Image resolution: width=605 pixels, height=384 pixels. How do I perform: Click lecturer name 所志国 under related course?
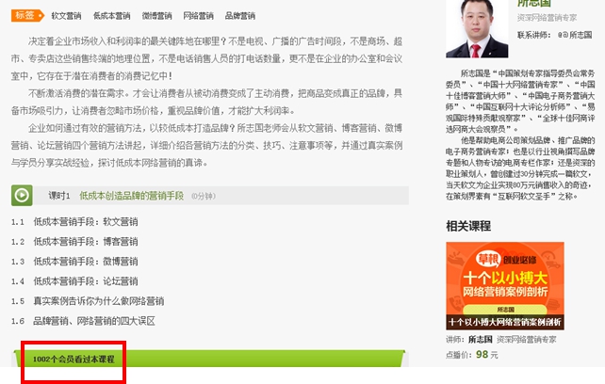pyautogui.click(x=481, y=339)
